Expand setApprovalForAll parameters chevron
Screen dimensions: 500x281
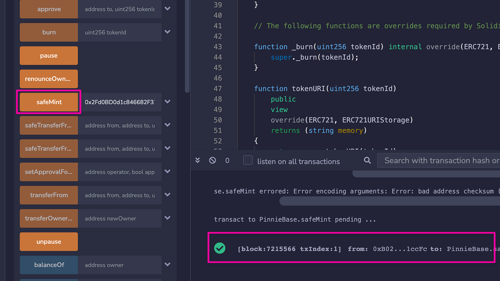coord(167,171)
